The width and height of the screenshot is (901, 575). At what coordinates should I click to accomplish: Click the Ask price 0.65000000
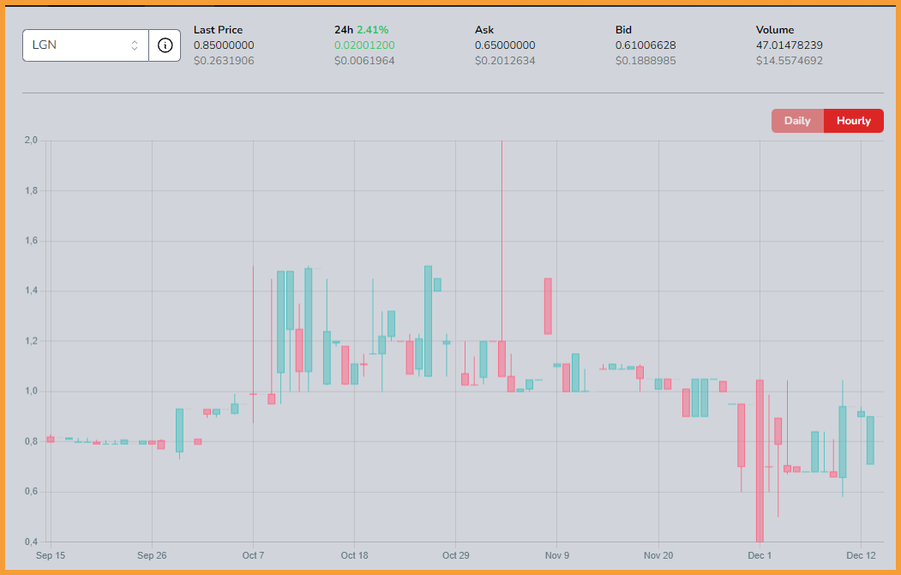pyautogui.click(x=505, y=45)
